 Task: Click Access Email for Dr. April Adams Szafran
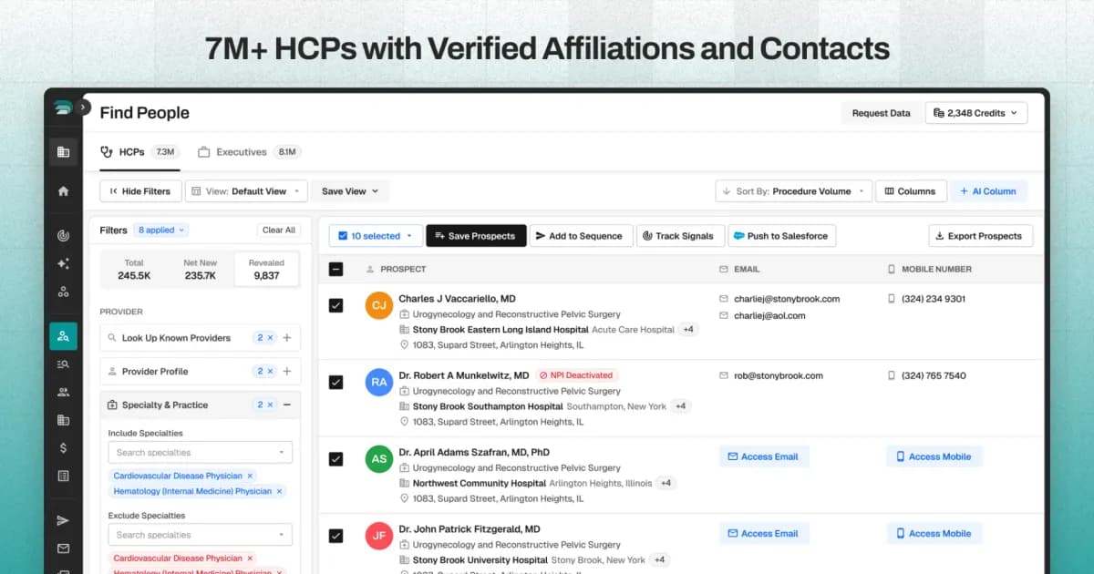point(764,456)
